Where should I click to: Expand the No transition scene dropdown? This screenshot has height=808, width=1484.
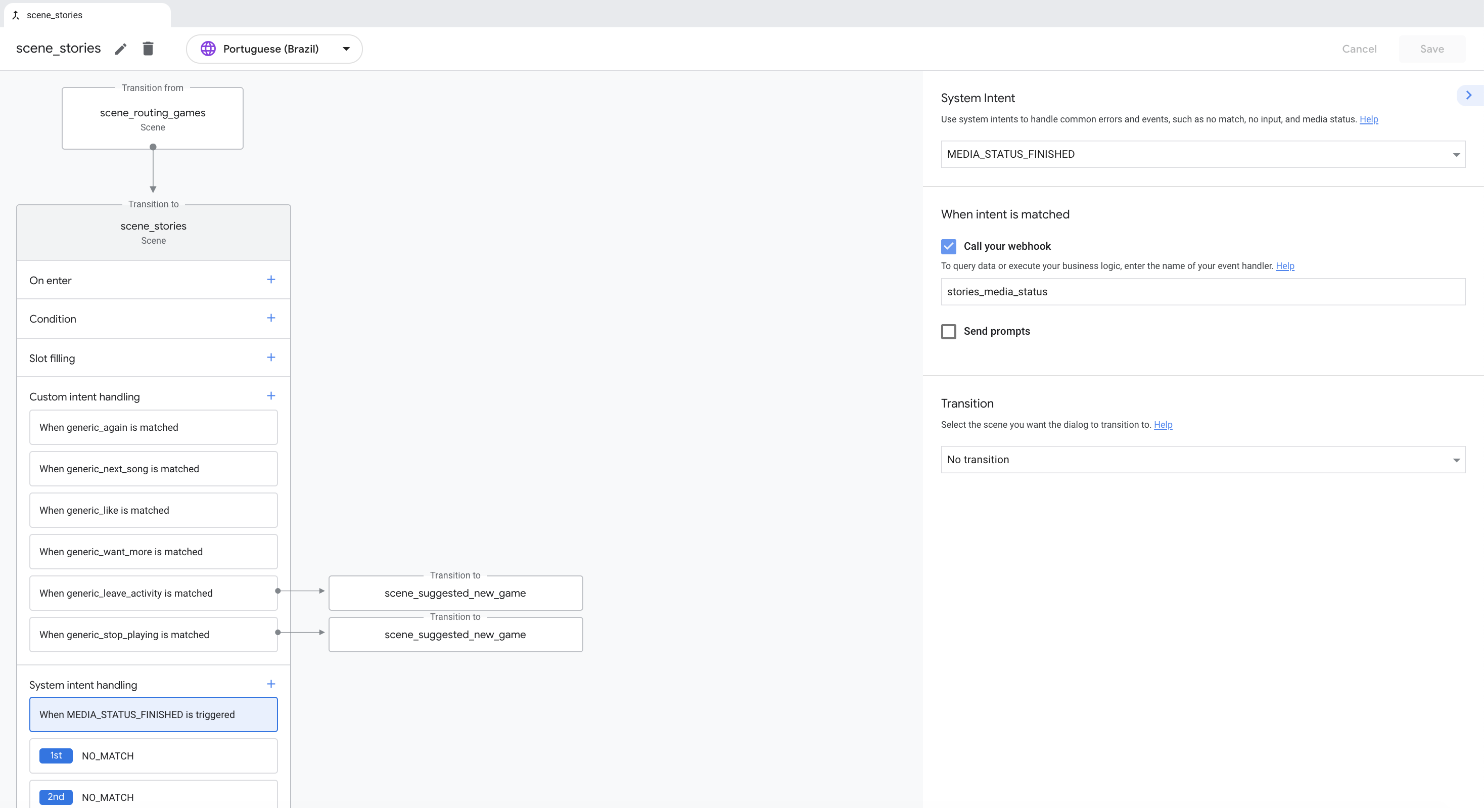[1202, 460]
